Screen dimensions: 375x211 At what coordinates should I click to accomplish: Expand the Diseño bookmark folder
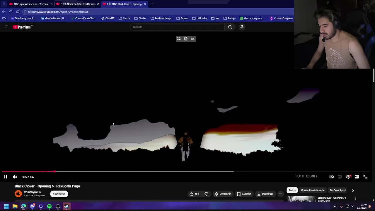140,18
